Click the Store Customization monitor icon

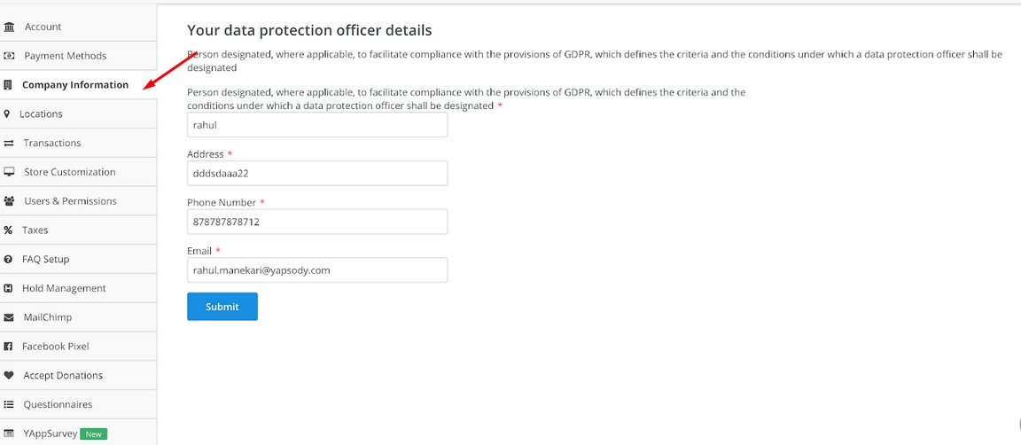[9, 172]
